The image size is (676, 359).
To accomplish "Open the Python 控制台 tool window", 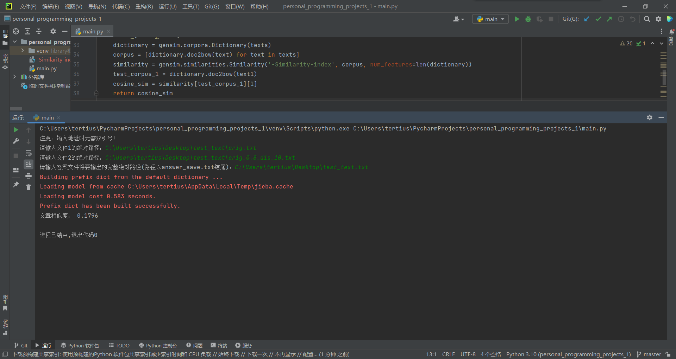I will click(x=158, y=346).
